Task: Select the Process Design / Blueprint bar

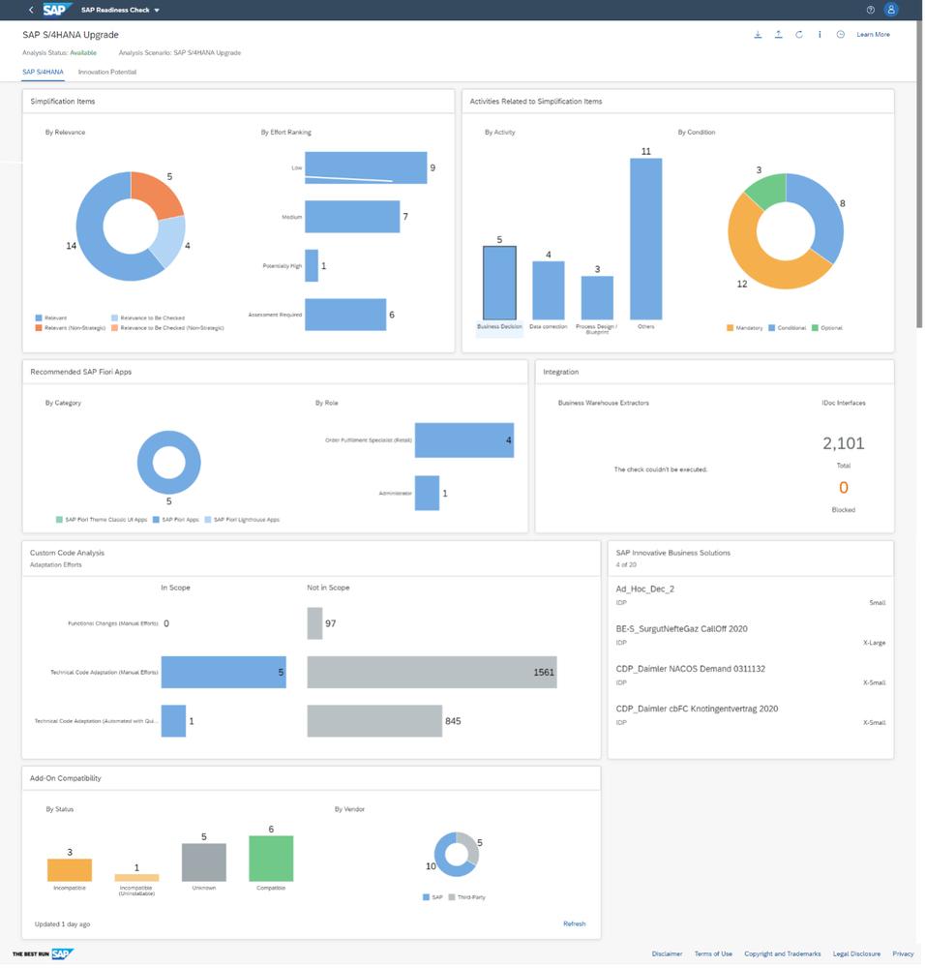Action: [x=597, y=297]
